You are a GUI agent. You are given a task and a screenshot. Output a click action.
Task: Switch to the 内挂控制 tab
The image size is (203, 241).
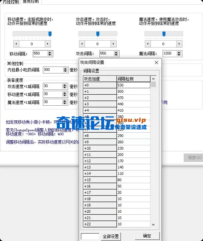point(10,2)
